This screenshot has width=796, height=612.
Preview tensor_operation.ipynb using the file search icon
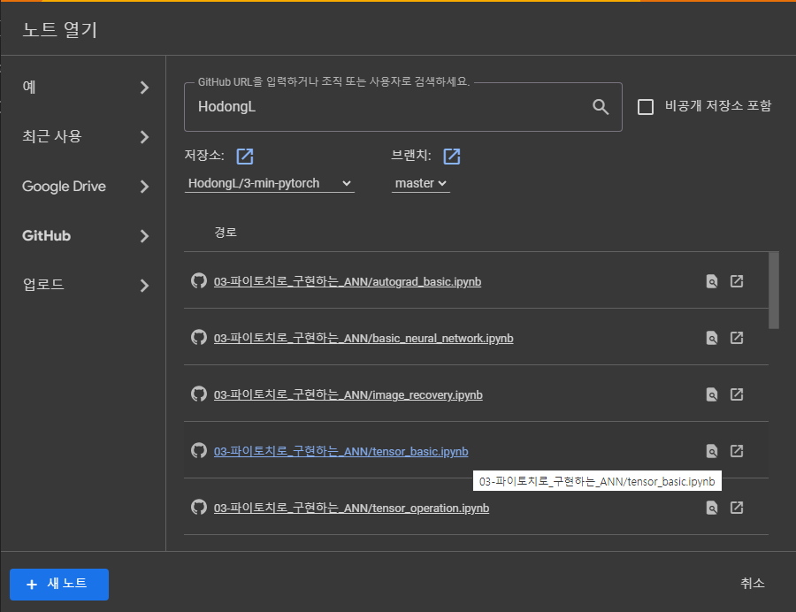(x=712, y=508)
